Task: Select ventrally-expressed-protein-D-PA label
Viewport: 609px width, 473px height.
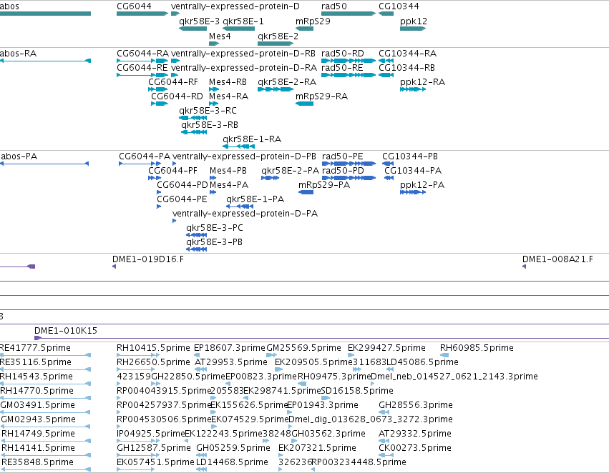Action: (245, 214)
